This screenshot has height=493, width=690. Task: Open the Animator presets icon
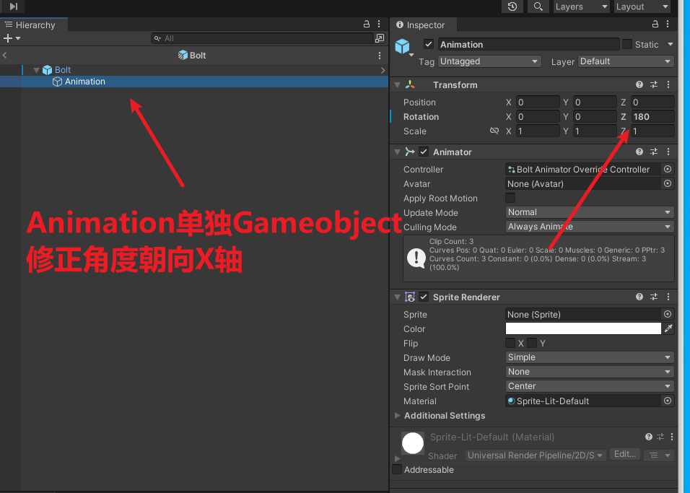coord(654,152)
